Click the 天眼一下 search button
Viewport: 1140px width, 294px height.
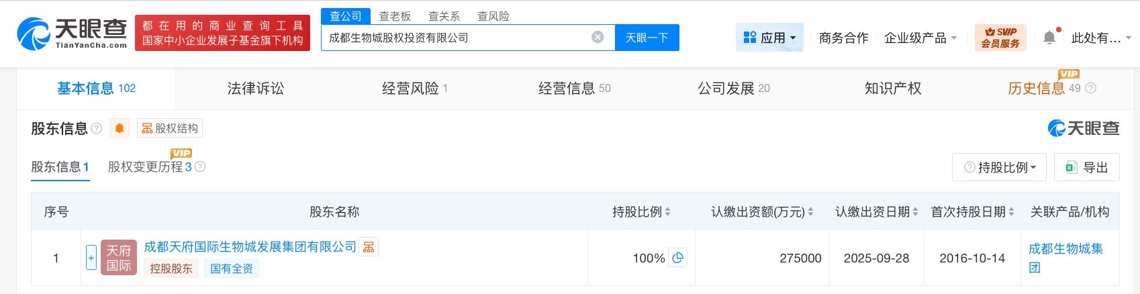647,38
